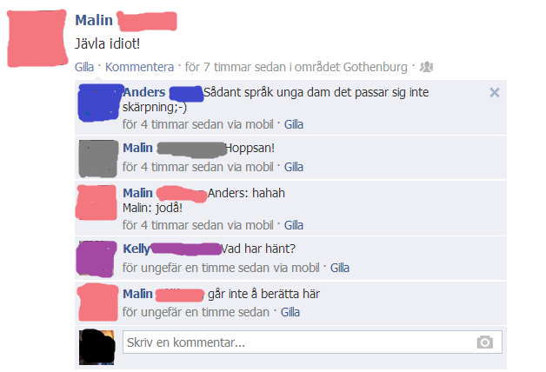The image size is (546, 372).
Task: Like the Hoppsan! comment
Action: [x=294, y=167]
